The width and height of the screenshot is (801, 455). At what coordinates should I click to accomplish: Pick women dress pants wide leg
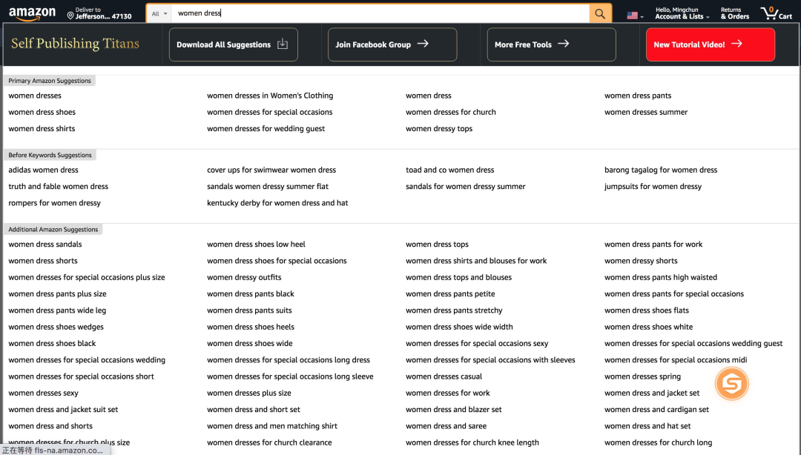[x=57, y=310]
